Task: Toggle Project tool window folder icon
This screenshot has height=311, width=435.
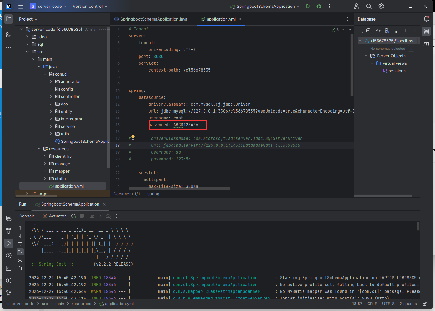Action: pyautogui.click(x=9, y=19)
